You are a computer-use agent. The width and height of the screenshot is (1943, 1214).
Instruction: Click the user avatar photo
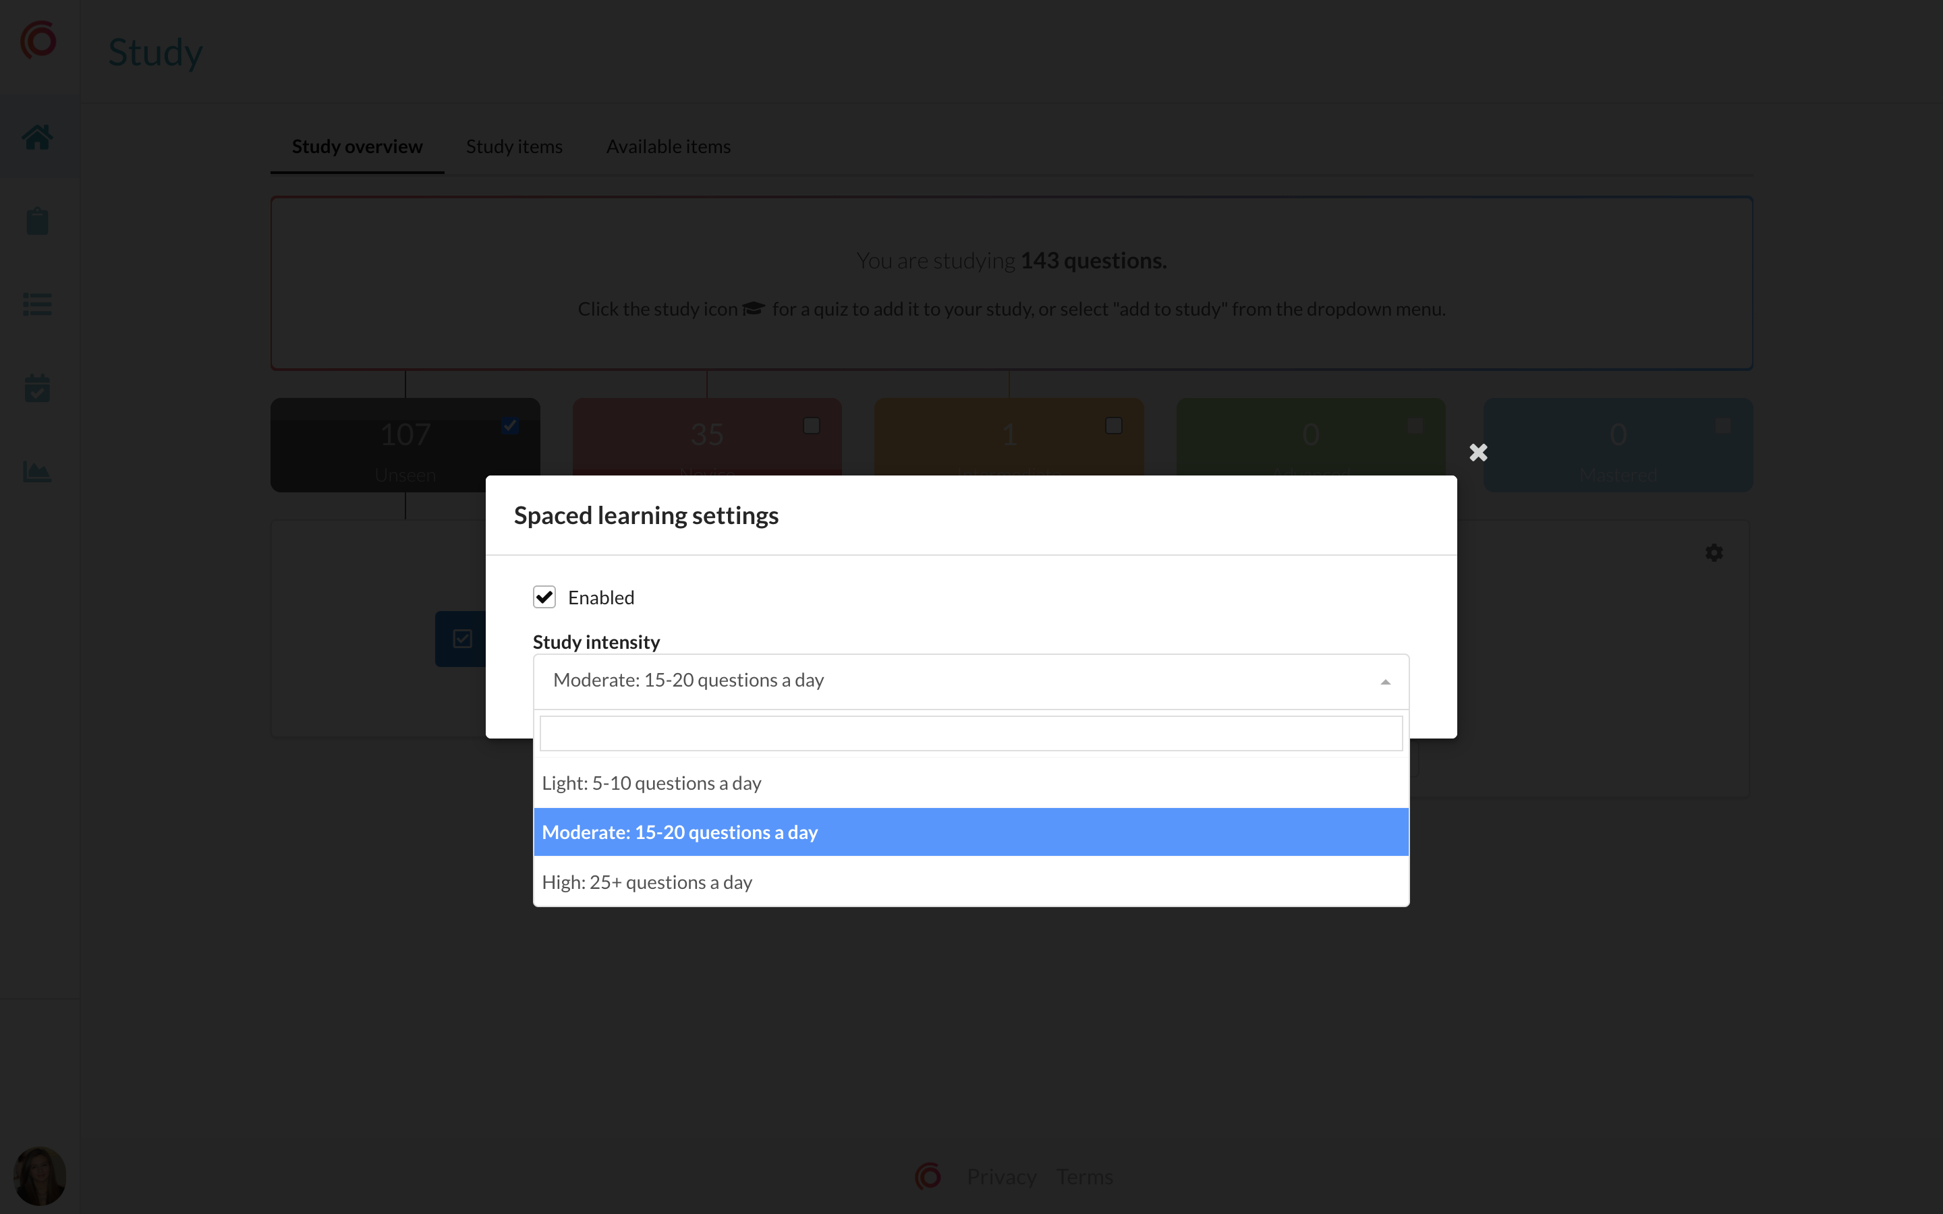[x=39, y=1176]
